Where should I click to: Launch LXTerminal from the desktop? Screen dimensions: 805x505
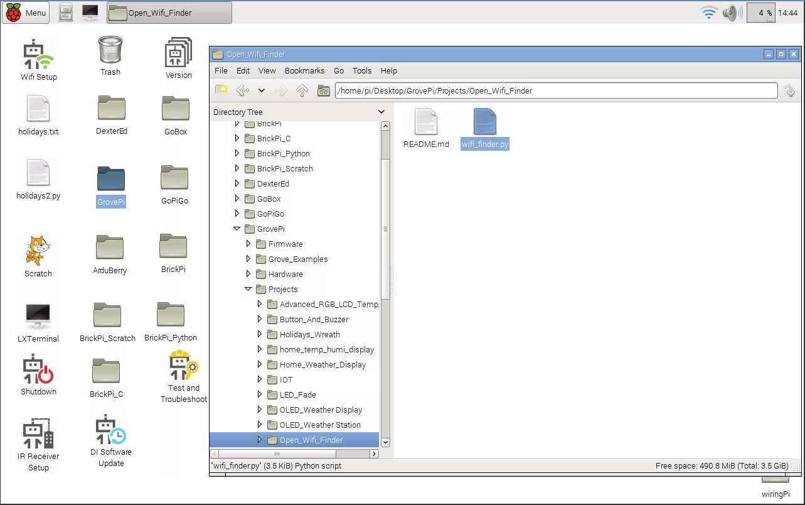click(x=38, y=323)
